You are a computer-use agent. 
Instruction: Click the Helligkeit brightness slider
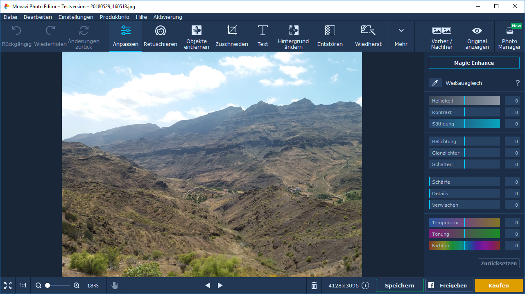click(464, 100)
